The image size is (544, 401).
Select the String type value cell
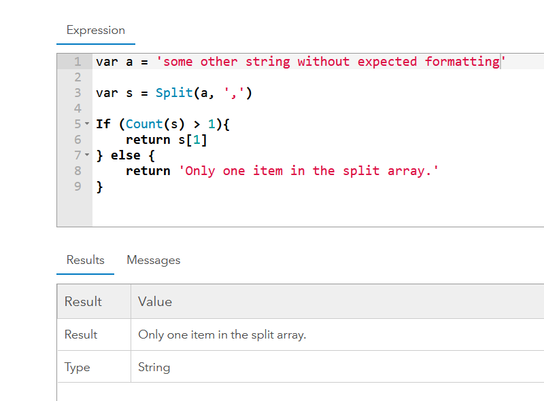pos(337,366)
